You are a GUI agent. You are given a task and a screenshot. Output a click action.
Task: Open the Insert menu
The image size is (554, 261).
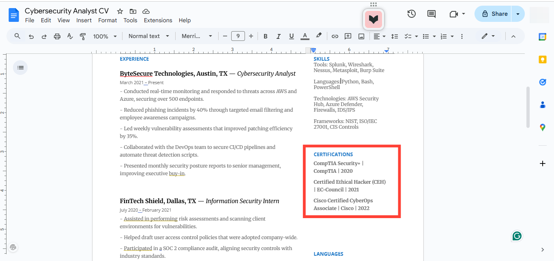[x=84, y=20]
